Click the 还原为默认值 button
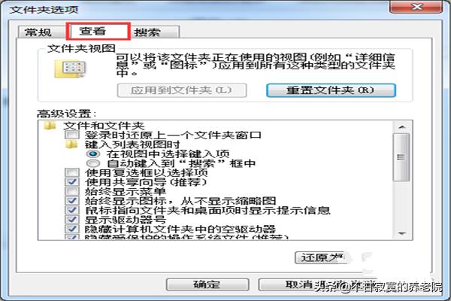 pos(321,257)
